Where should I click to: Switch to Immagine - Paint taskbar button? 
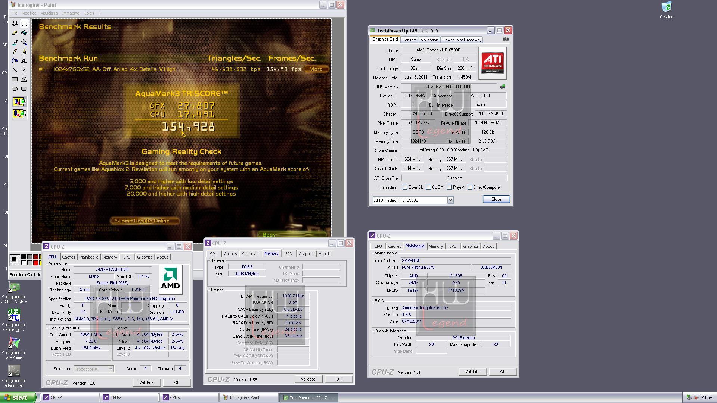point(249,397)
